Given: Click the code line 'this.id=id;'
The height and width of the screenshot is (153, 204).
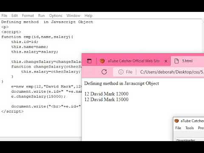Looking at the screenshot, I should (x=25, y=42).
